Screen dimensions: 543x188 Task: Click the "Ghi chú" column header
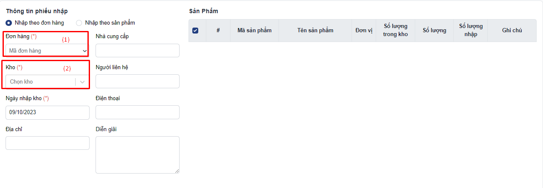512,31
